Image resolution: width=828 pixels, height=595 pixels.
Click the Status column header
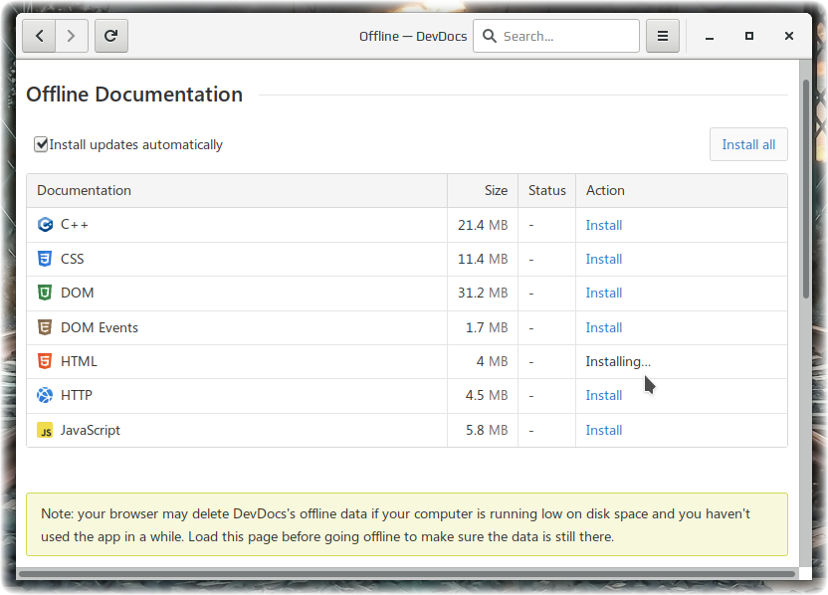pyautogui.click(x=546, y=190)
